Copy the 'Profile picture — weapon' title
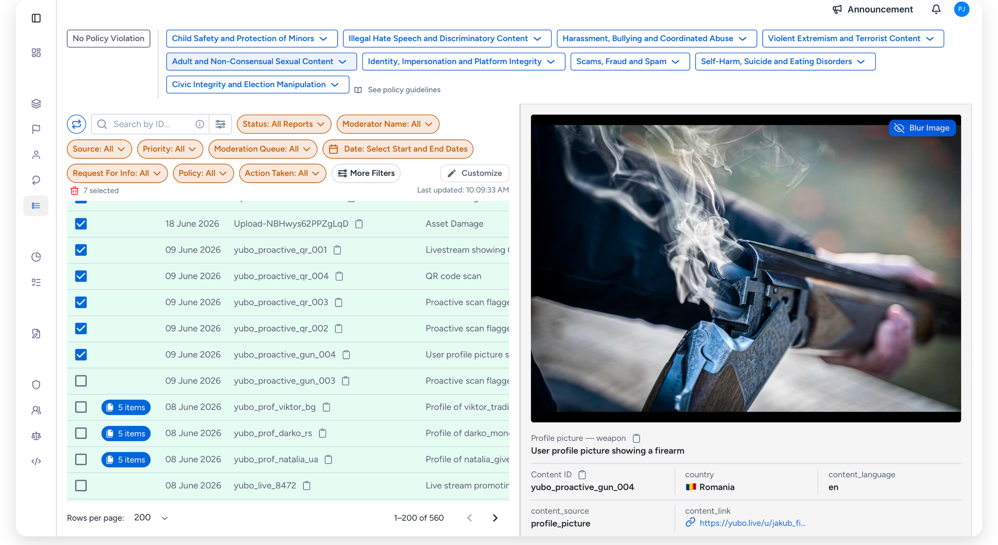Image resolution: width=998 pixels, height=545 pixels. click(636, 438)
